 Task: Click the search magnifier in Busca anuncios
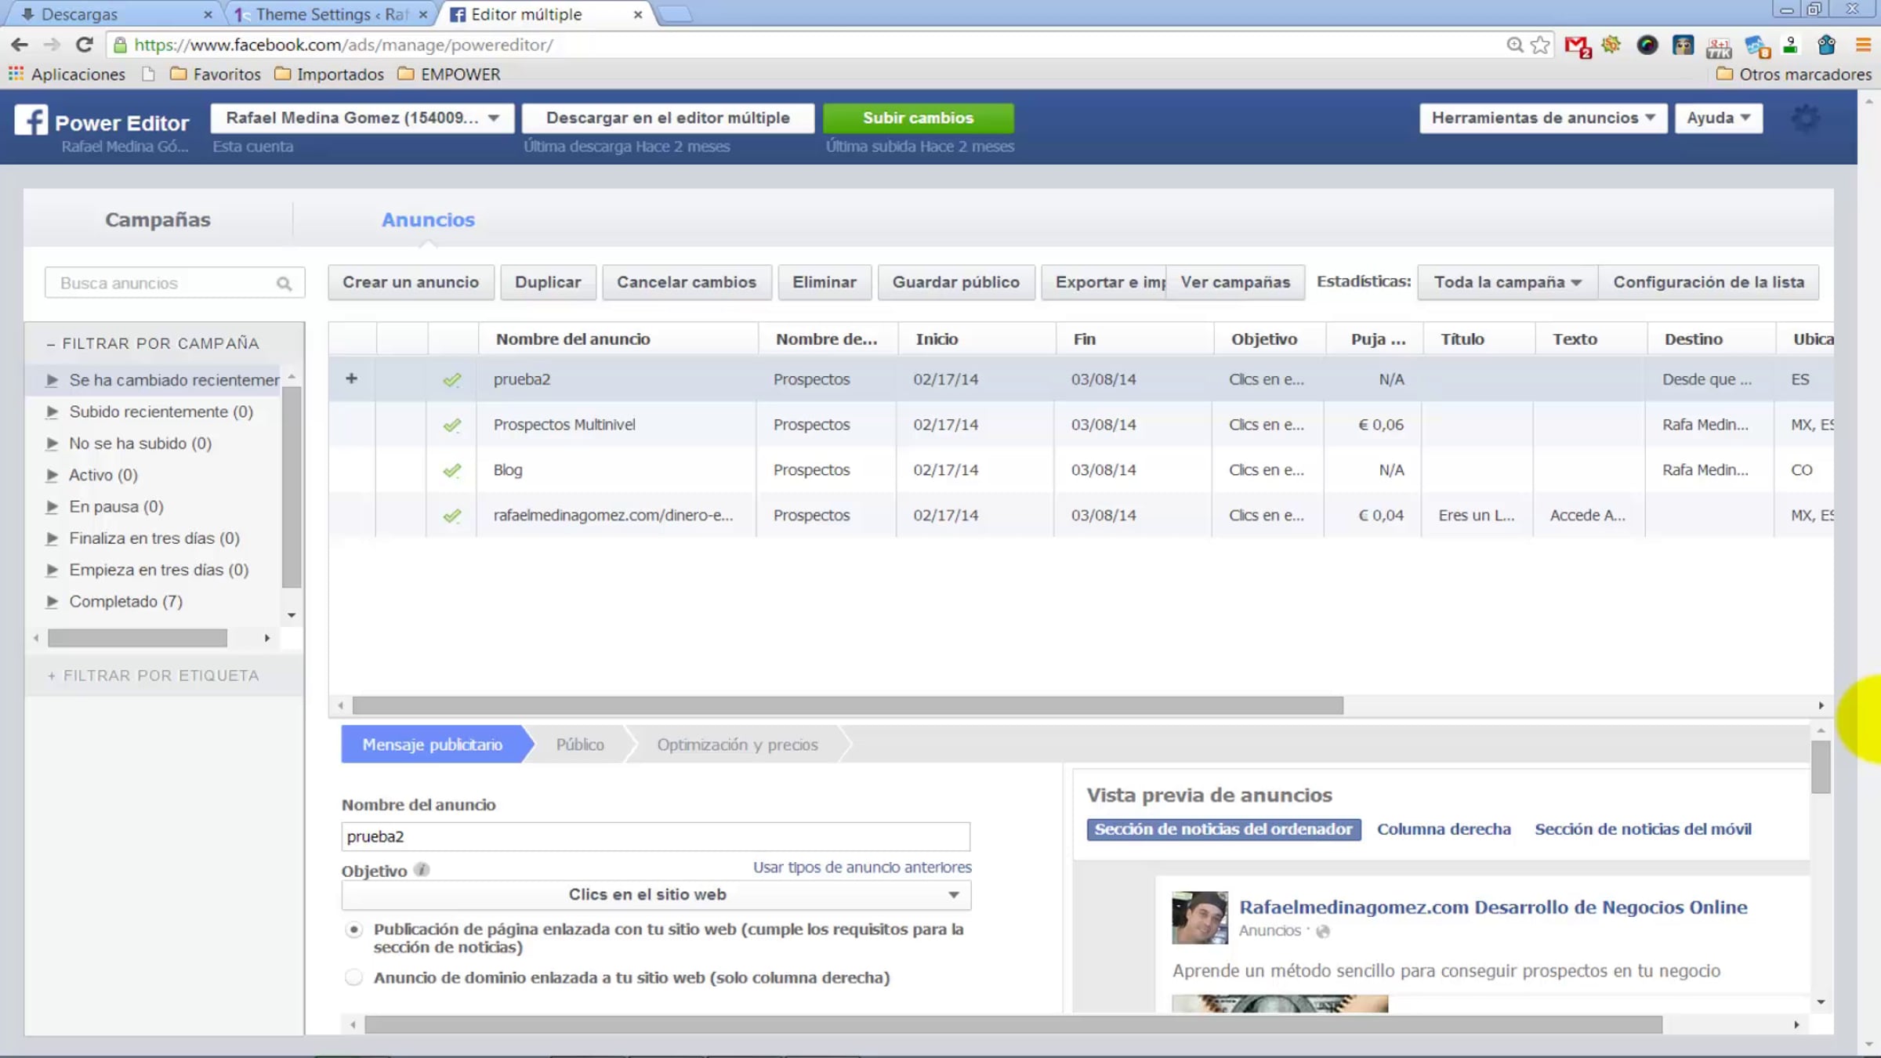pyautogui.click(x=284, y=284)
